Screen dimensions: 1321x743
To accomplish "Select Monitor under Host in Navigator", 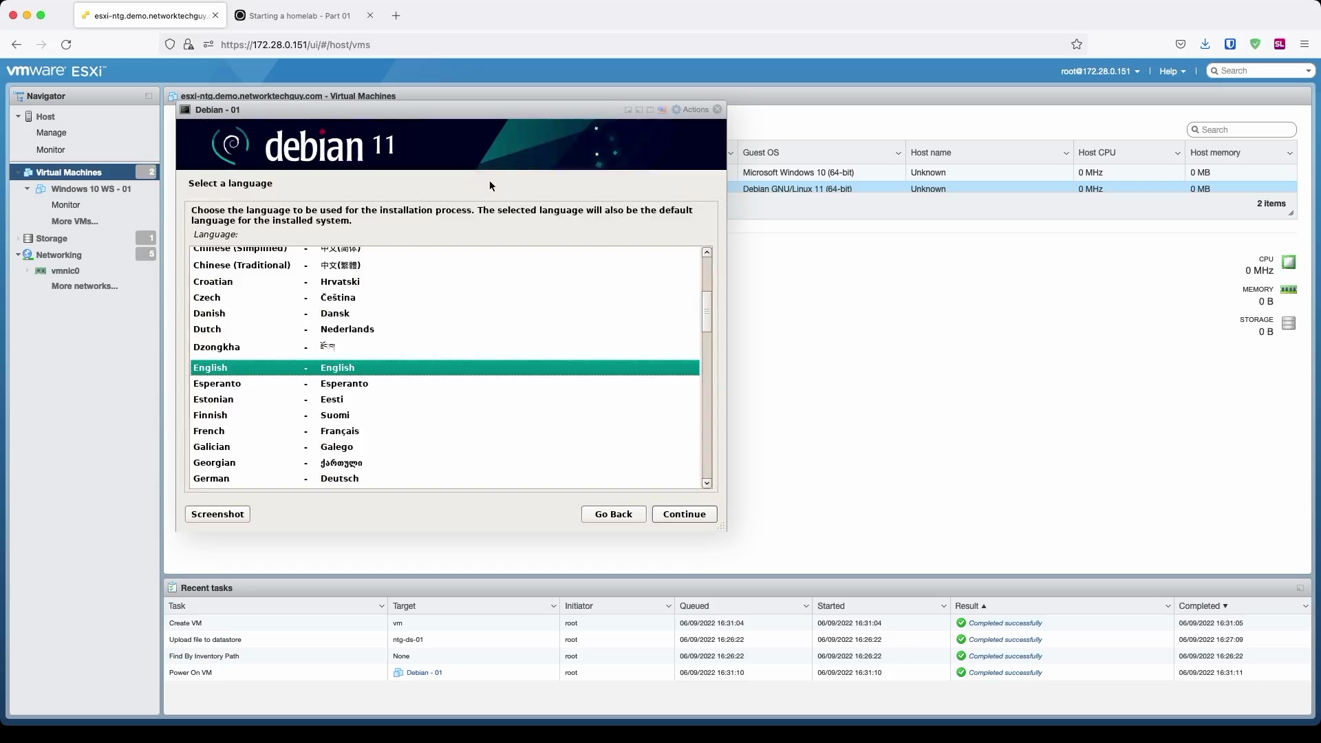I will pyautogui.click(x=51, y=149).
